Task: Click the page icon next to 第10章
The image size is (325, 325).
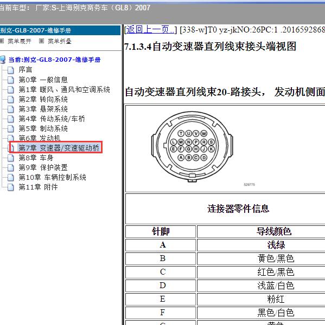Action: [x=11, y=178]
